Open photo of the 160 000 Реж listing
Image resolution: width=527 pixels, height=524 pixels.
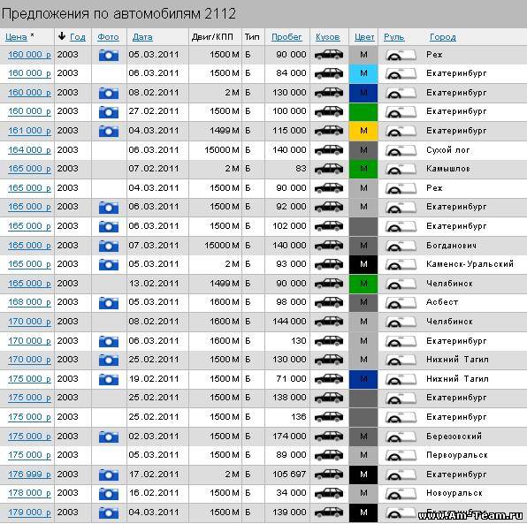tap(109, 55)
